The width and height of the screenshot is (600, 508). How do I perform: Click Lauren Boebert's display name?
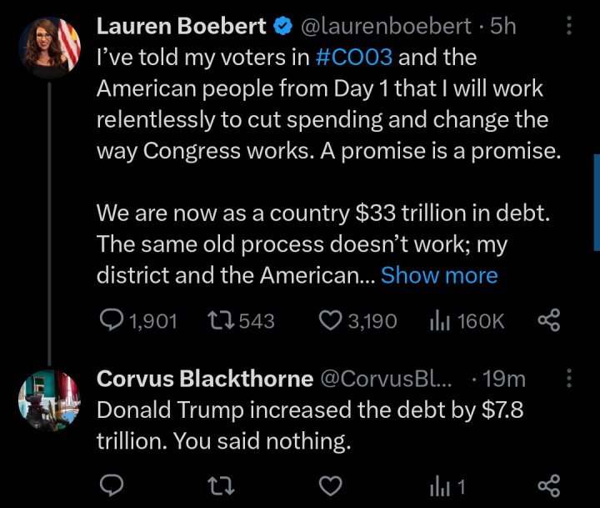point(182,27)
